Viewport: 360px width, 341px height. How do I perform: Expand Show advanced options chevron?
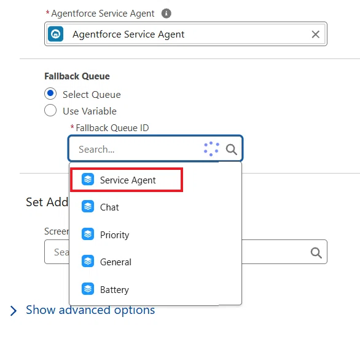(x=14, y=311)
